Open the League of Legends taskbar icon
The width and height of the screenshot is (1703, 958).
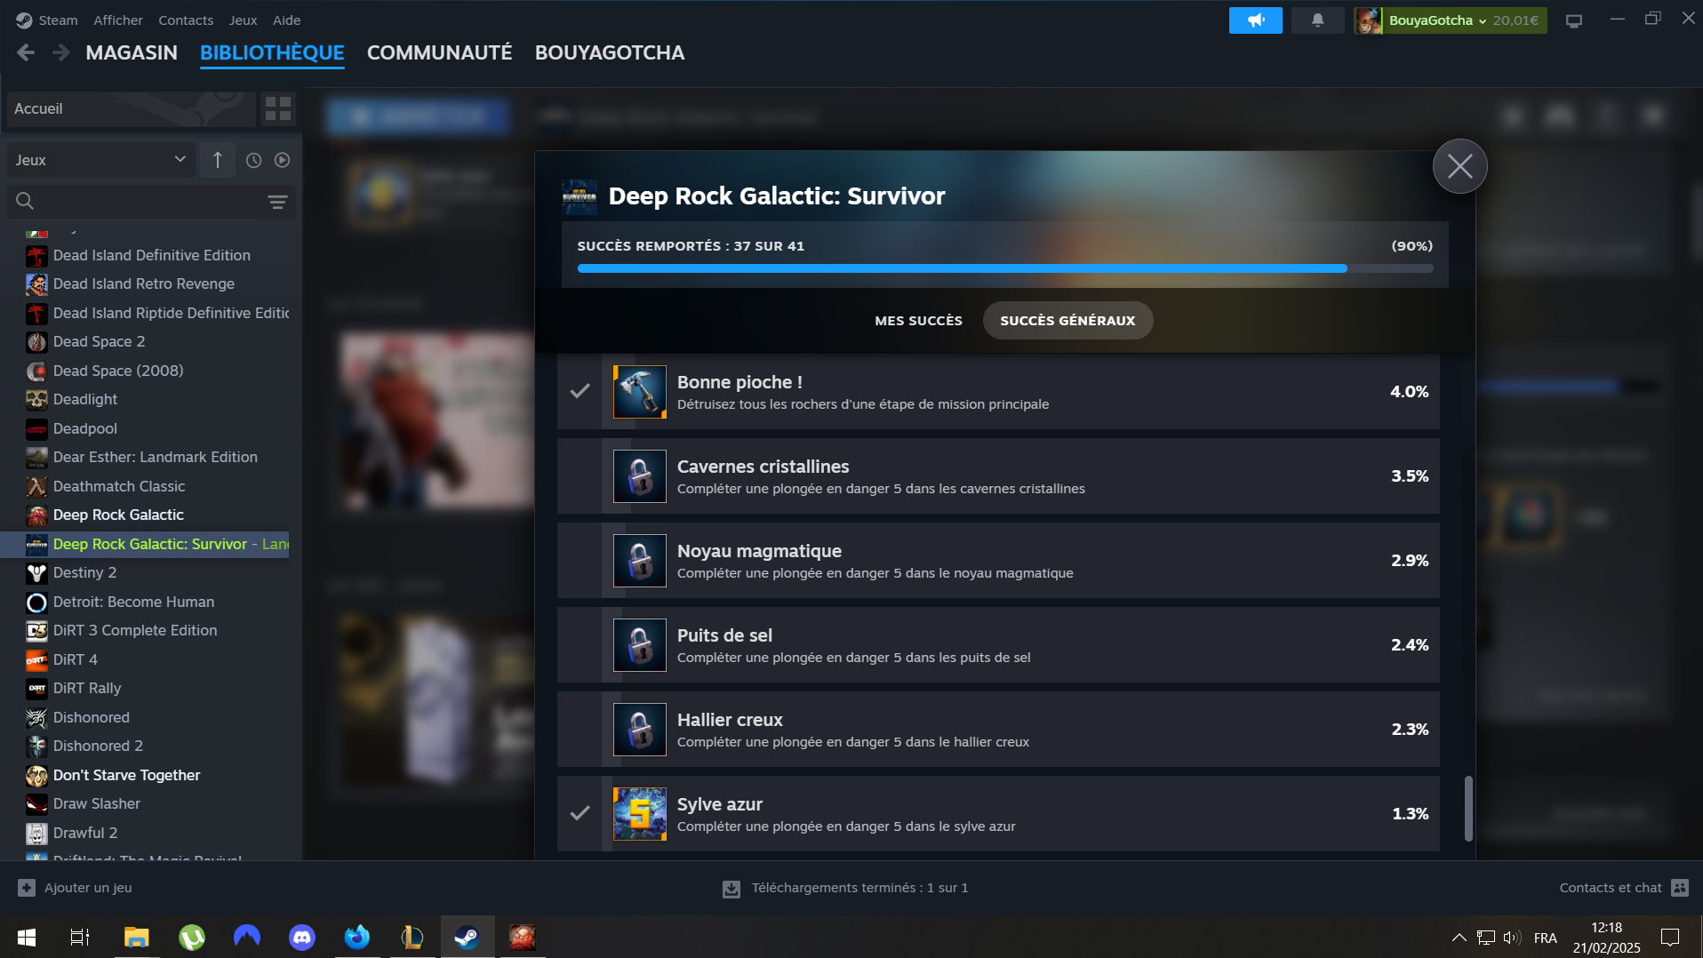[x=412, y=938]
